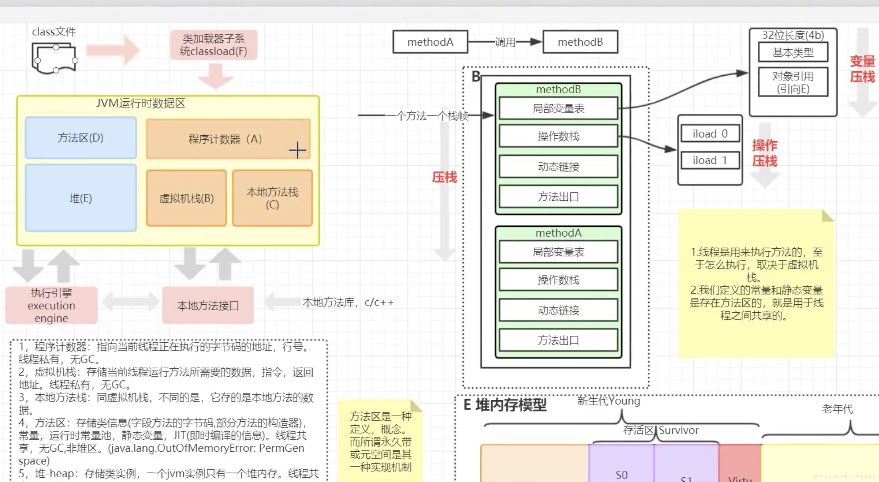The width and height of the screenshot is (879, 482).
Task: Click the methodB box at top
Action: pos(580,42)
